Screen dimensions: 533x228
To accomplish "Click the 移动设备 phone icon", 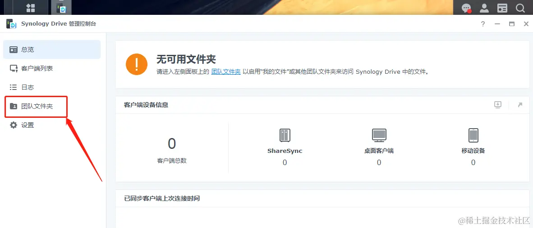I will [473, 135].
